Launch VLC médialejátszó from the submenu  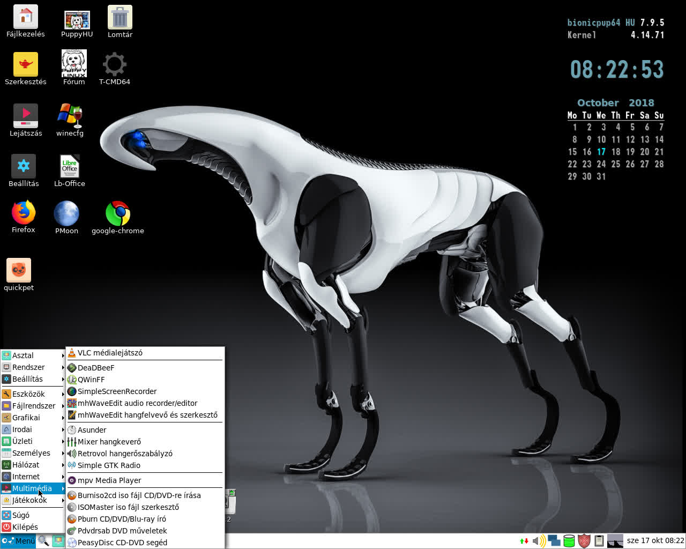click(x=145, y=353)
